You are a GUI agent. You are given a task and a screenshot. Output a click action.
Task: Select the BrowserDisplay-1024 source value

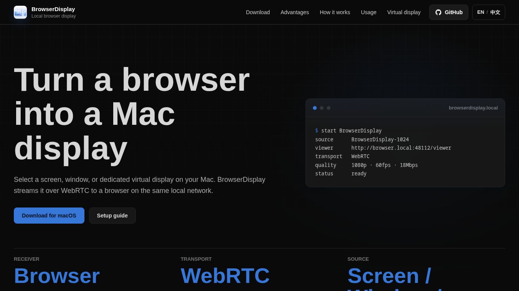click(x=380, y=139)
